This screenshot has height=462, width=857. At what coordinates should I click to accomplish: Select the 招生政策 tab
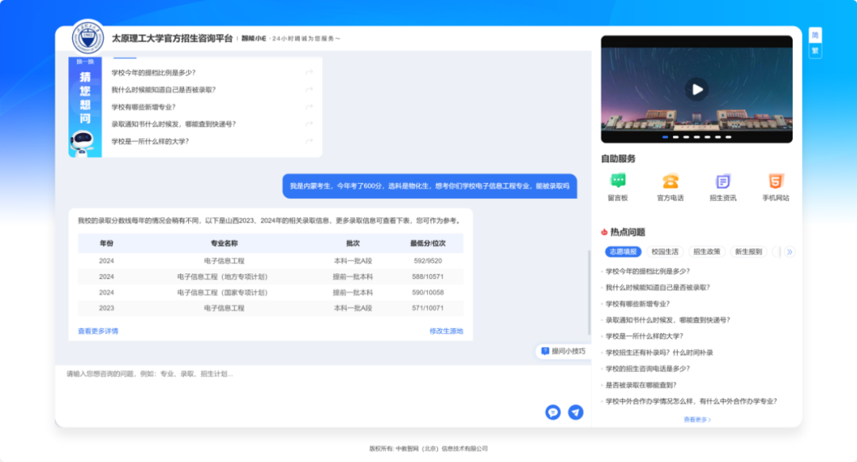click(706, 252)
